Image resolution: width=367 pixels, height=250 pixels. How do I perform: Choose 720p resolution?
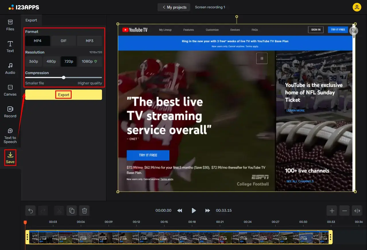69,61
